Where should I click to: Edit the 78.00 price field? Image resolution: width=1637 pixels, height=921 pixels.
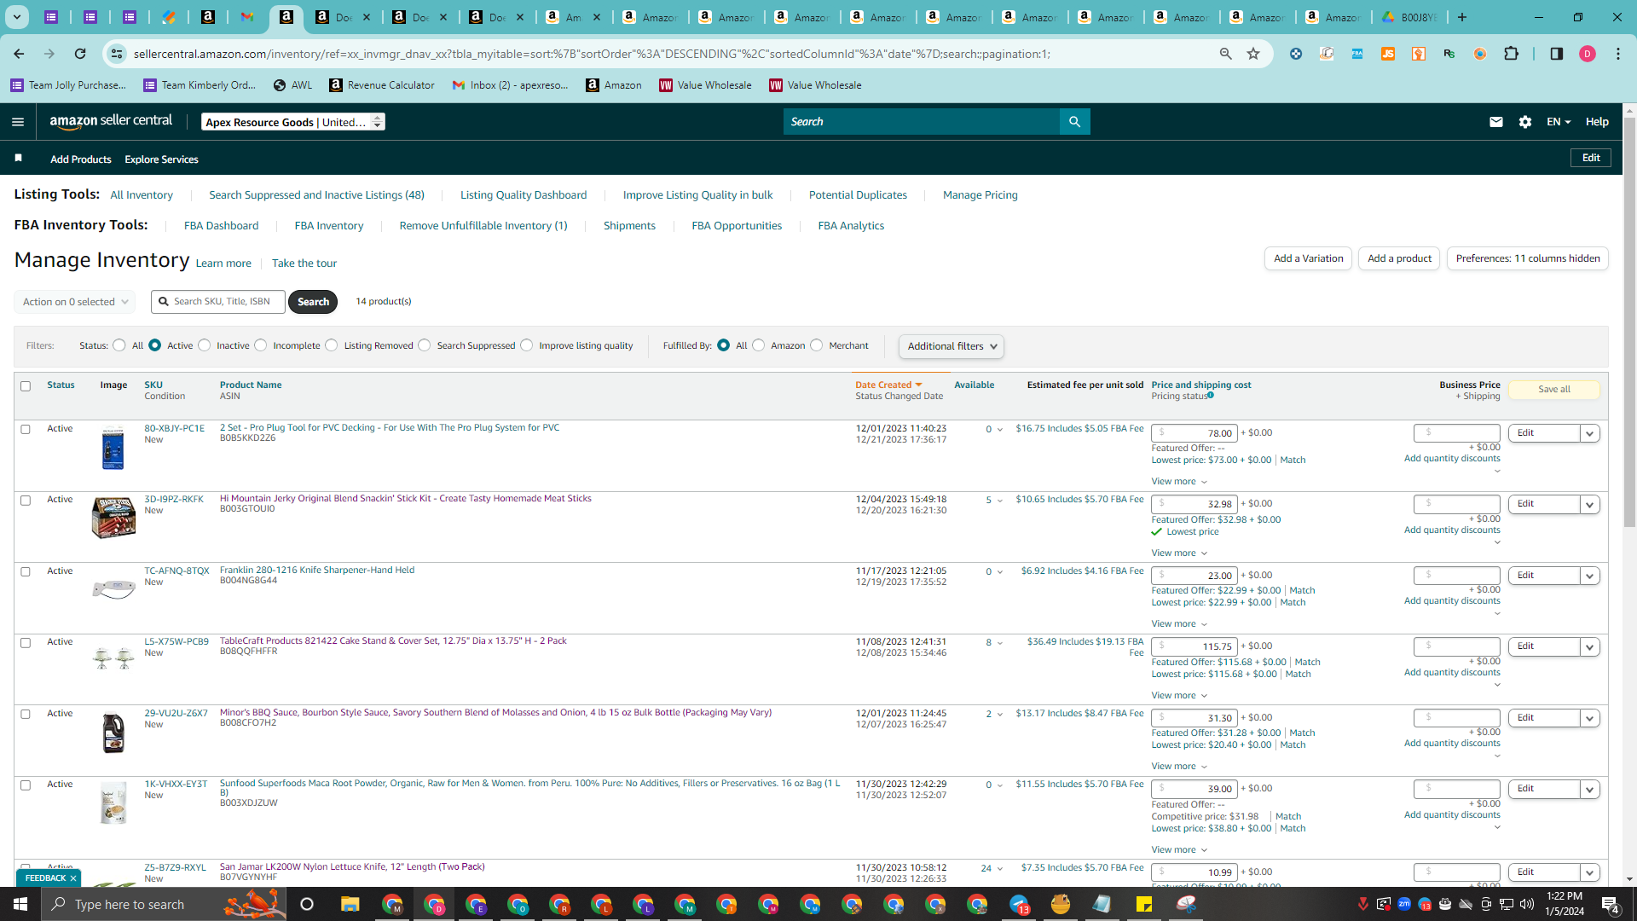(x=1194, y=433)
